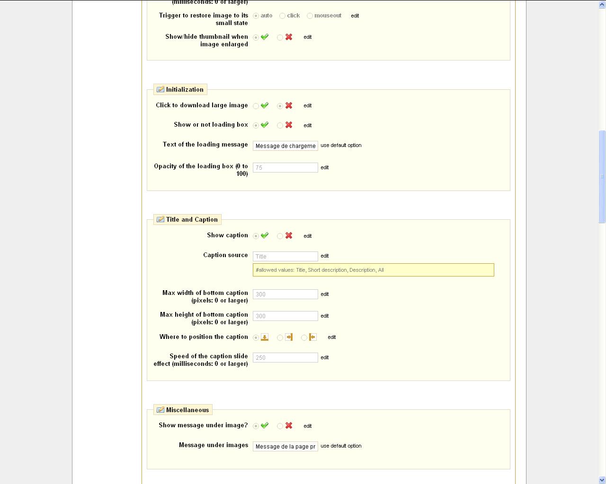The width and height of the screenshot is (606, 484).
Task: Click green check for download large image
Action: 265,105
